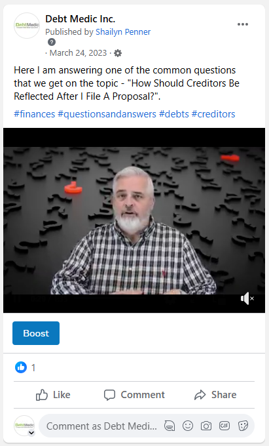Like the post
This screenshot has height=446, width=269.
53,395
